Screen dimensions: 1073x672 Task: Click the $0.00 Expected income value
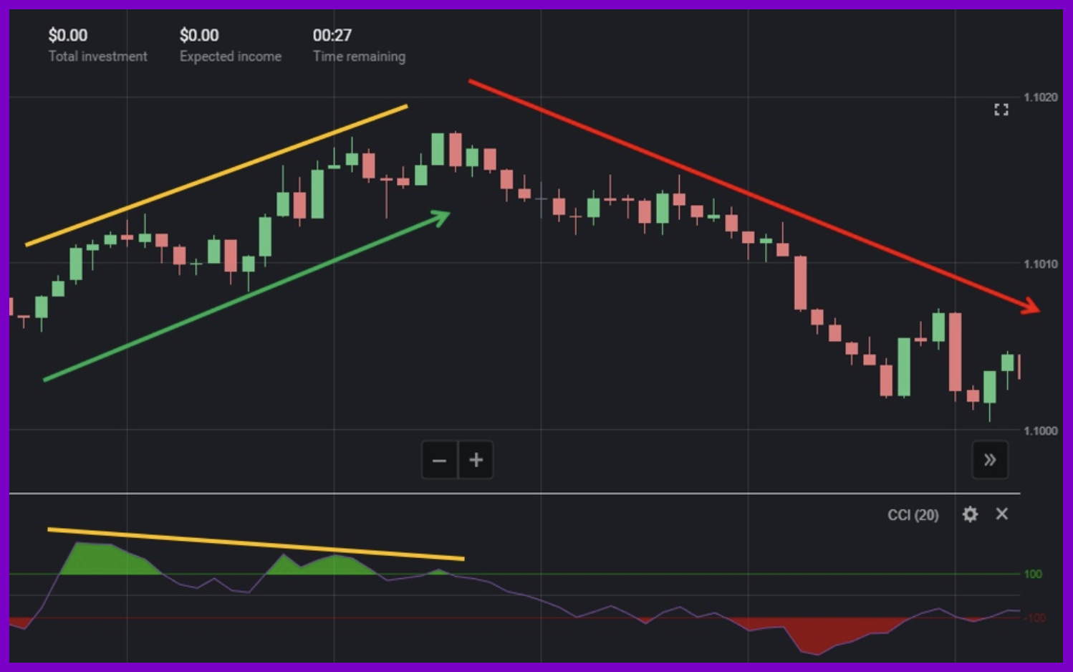(x=199, y=35)
